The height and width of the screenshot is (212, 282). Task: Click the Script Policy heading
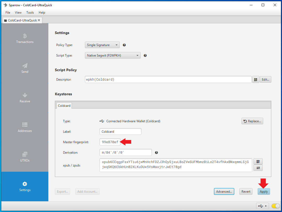66,70
